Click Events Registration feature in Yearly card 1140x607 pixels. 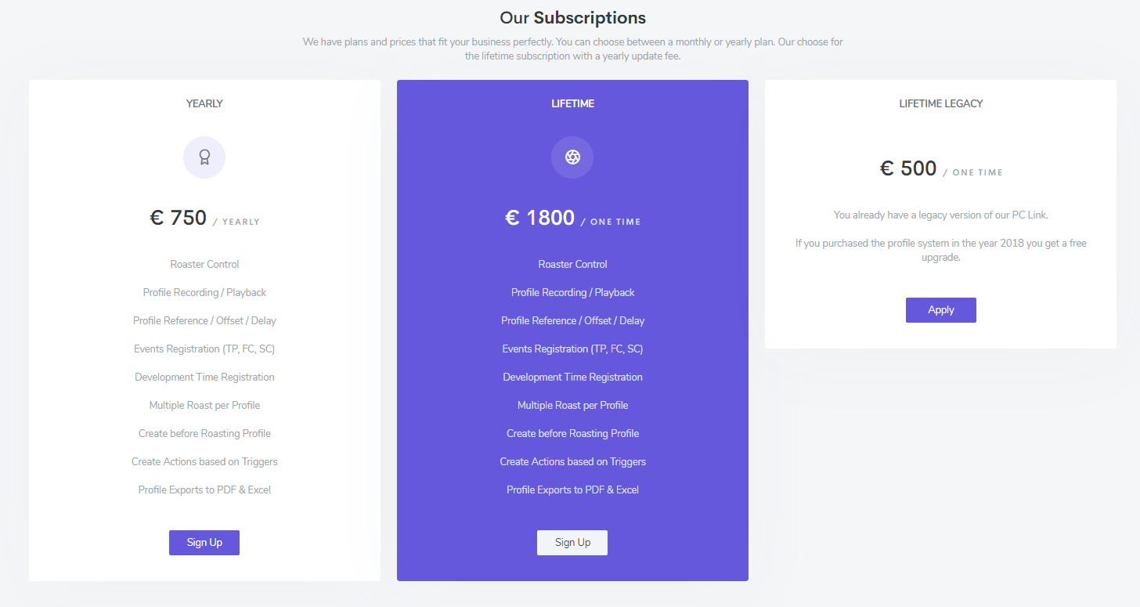[x=204, y=349]
